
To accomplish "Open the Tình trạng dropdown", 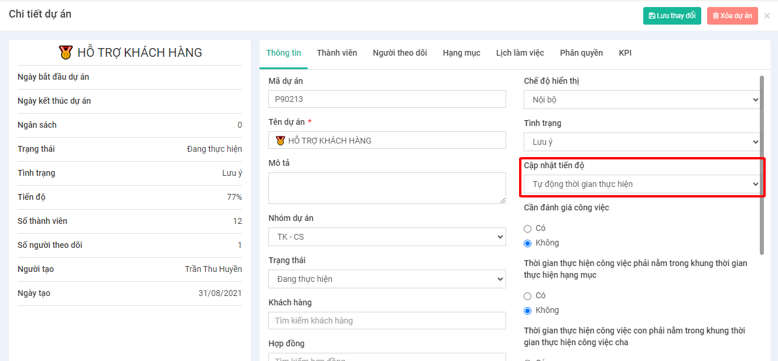I will [x=642, y=142].
